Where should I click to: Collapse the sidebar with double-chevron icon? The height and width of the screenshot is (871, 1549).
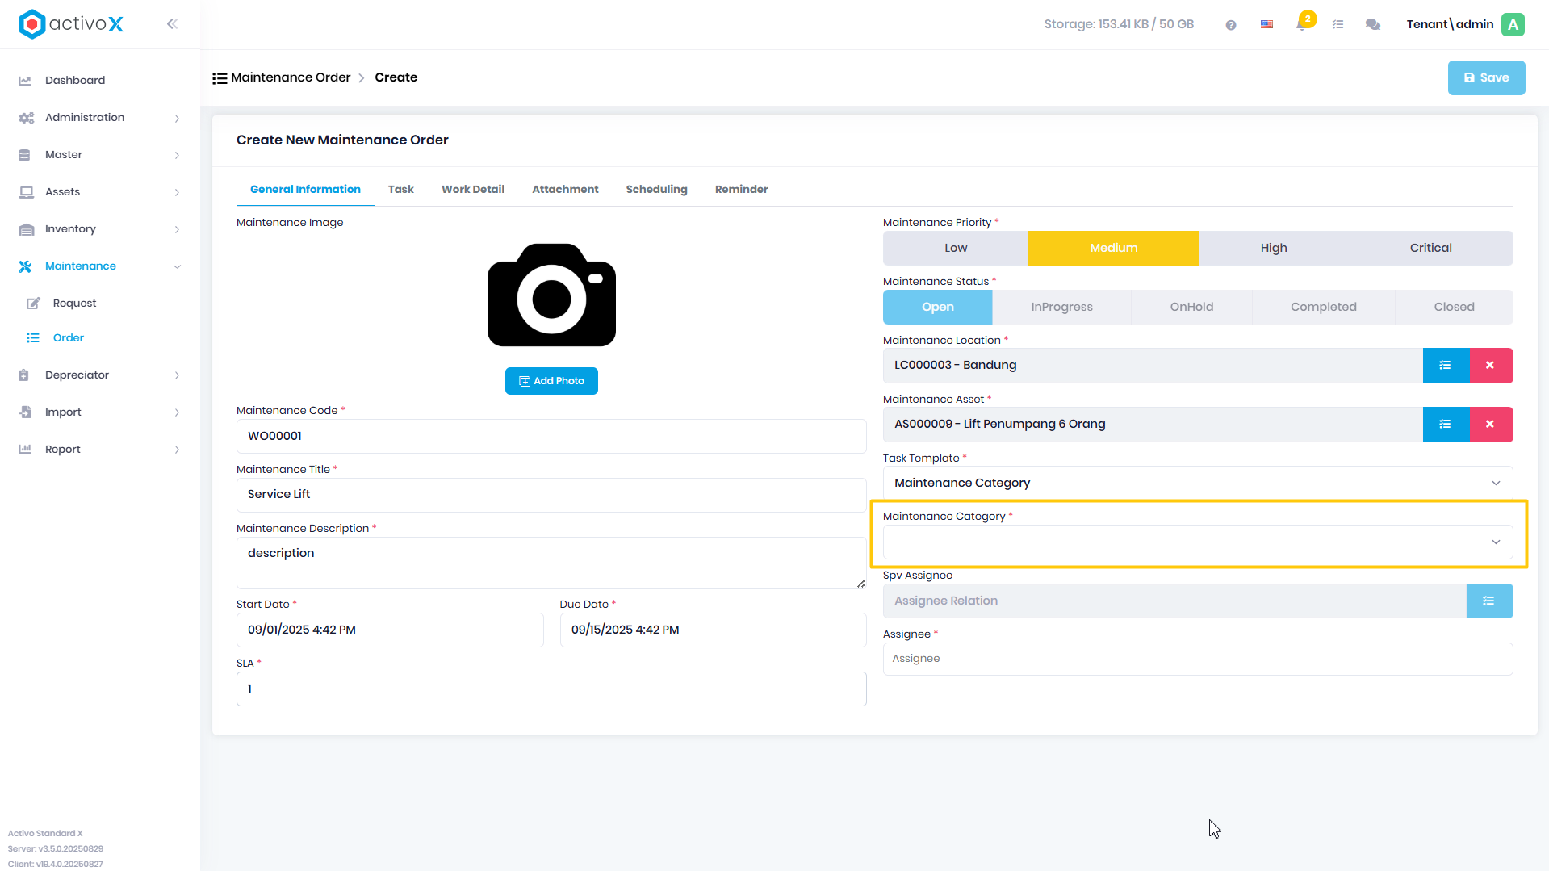click(x=172, y=24)
